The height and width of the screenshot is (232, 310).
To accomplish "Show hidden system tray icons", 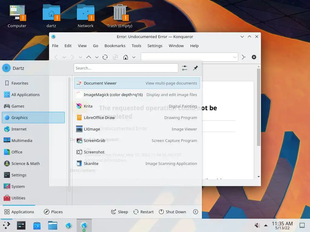I will coord(266,225).
